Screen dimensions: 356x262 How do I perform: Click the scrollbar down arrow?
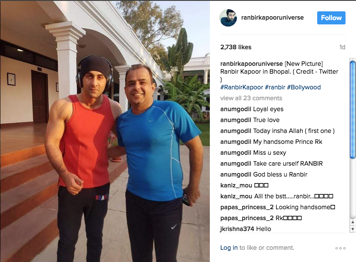[353, 229]
